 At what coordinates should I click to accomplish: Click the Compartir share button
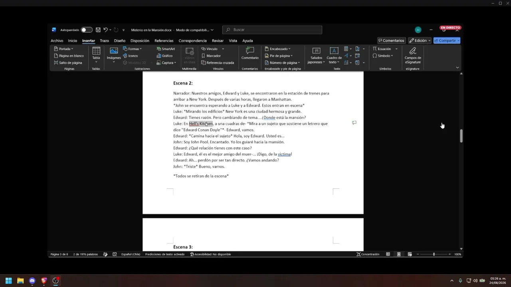pos(447,41)
